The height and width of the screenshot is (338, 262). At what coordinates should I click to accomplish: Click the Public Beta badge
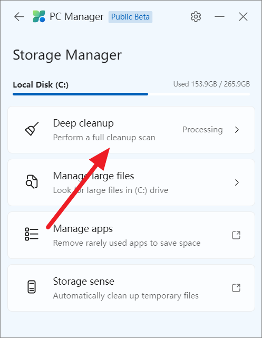click(x=130, y=17)
